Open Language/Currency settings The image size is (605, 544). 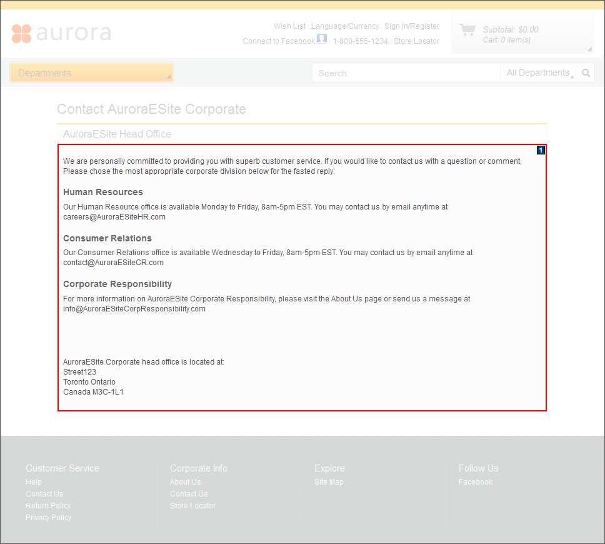pyautogui.click(x=345, y=26)
